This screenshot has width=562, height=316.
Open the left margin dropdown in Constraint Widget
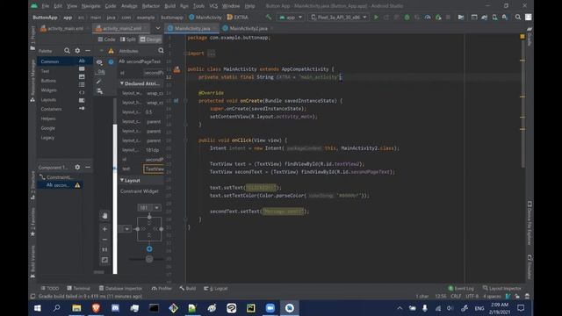pyautogui.click(x=126, y=229)
